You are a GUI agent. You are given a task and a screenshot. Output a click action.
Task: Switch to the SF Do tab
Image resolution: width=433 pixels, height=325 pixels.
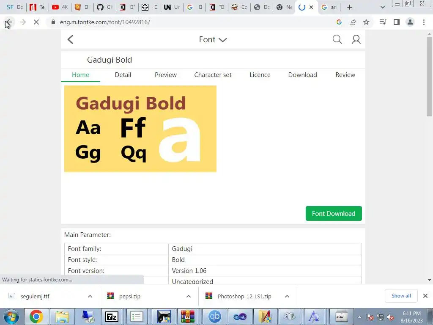[15, 7]
